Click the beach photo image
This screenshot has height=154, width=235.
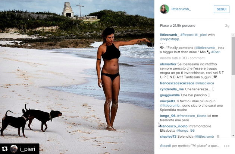tap(77, 77)
